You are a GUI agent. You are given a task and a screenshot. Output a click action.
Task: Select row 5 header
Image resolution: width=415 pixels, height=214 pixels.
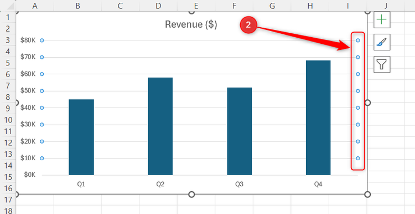tap(8, 63)
